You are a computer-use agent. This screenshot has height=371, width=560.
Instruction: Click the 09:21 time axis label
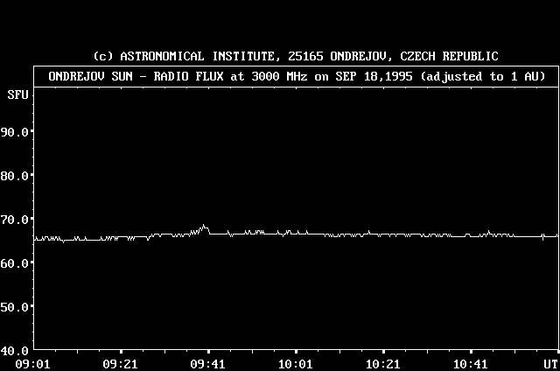(x=119, y=363)
